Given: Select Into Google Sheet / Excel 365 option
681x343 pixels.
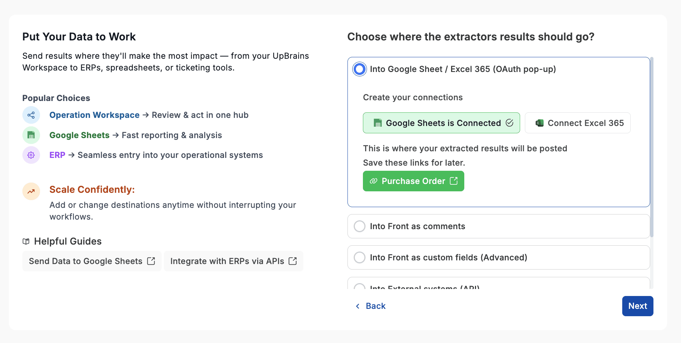Looking at the screenshot, I should coord(360,69).
